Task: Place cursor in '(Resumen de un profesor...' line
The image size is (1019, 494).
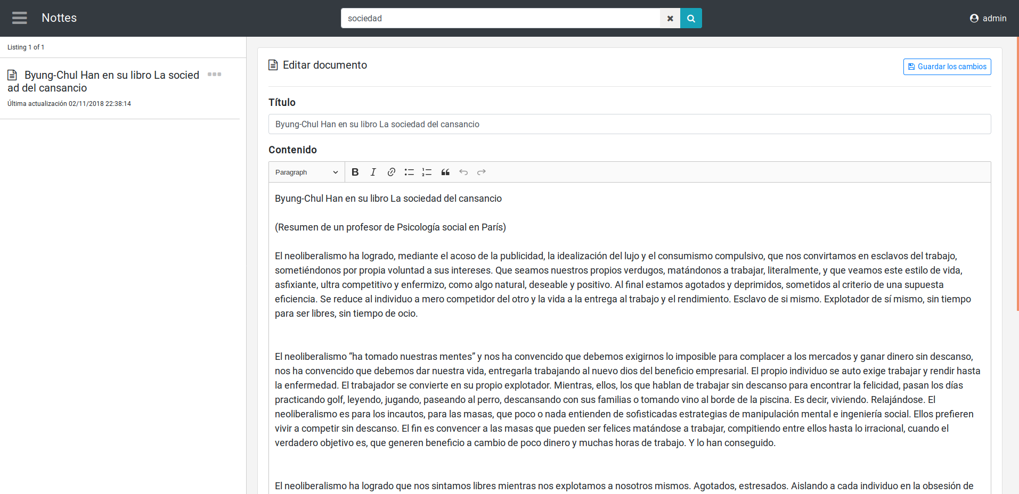Action: pyautogui.click(x=390, y=227)
